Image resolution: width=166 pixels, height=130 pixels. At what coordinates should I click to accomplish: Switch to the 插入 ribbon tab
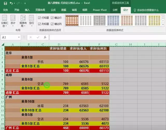(27, 10)
